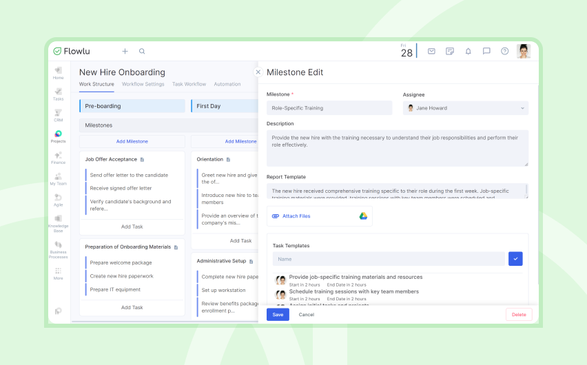Click the search magnifier icon

click(x=142, y=51)
